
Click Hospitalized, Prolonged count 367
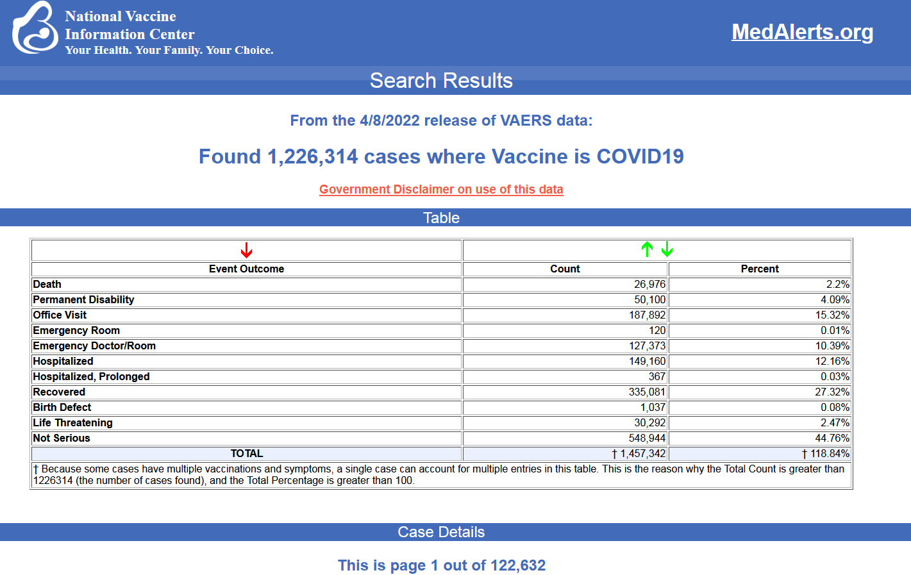pos(657,376)
